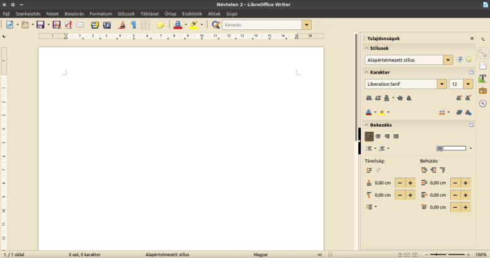
Task: Select left alignment in Bekezdés section
Action: [369, 136]
